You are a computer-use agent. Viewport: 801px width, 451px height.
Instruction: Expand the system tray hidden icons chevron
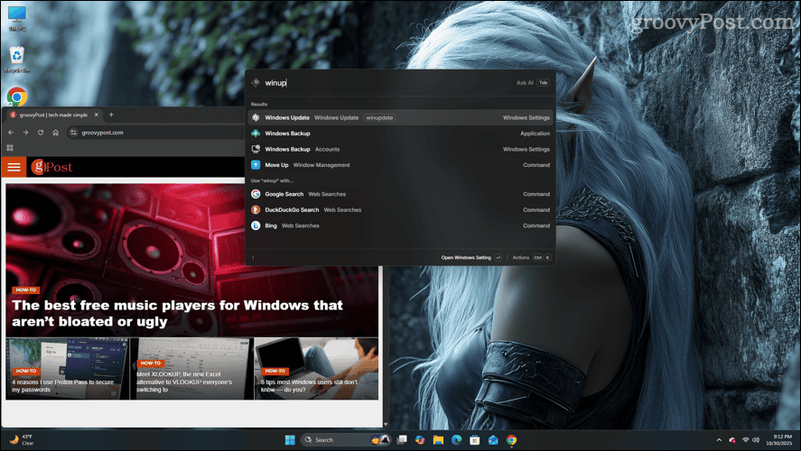point(719,440)
